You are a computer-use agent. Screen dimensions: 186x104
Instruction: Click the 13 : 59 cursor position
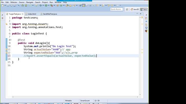[x=97, y=101]
